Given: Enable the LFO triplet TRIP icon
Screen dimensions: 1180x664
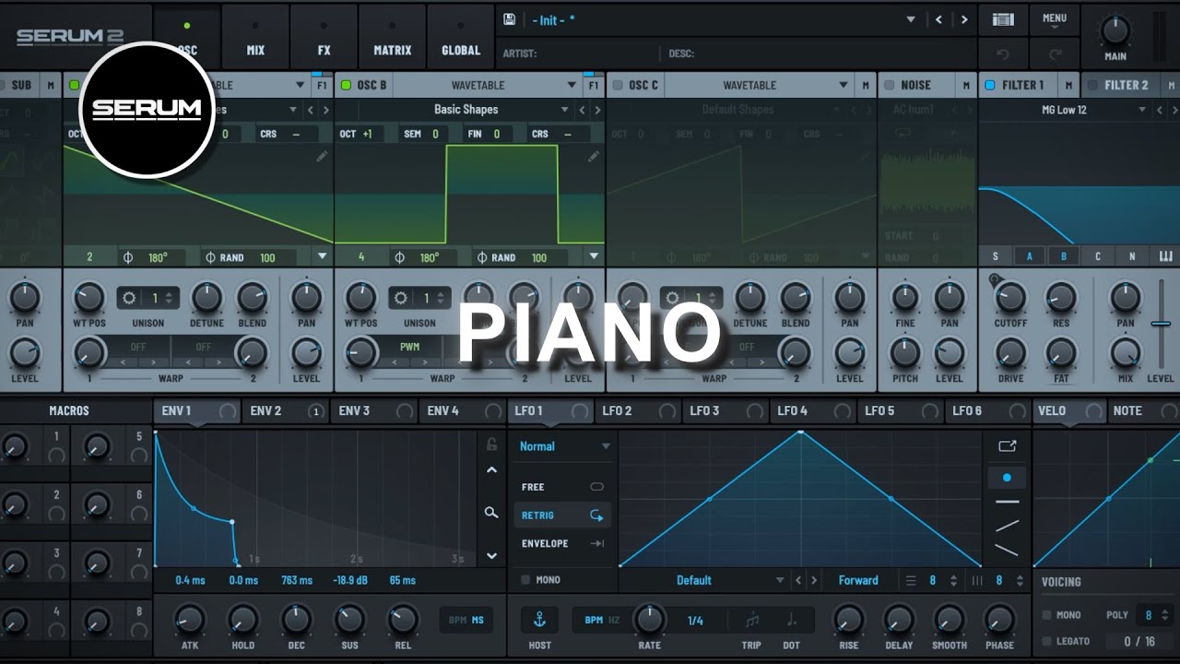Looking at the screenshot, I should [752, 620].
